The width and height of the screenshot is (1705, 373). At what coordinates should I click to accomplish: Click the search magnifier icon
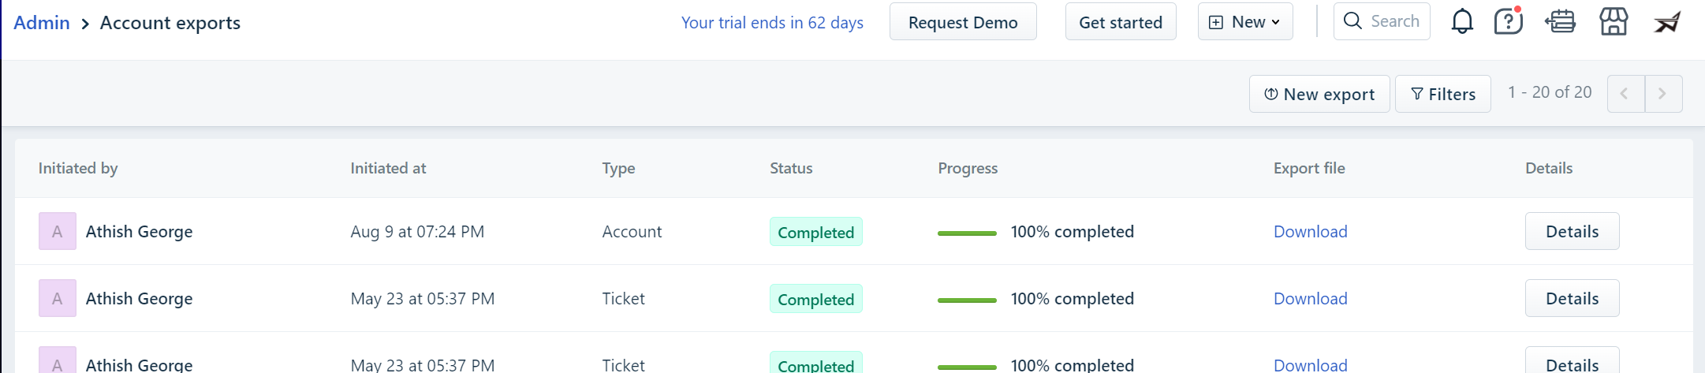(1352, 21)
